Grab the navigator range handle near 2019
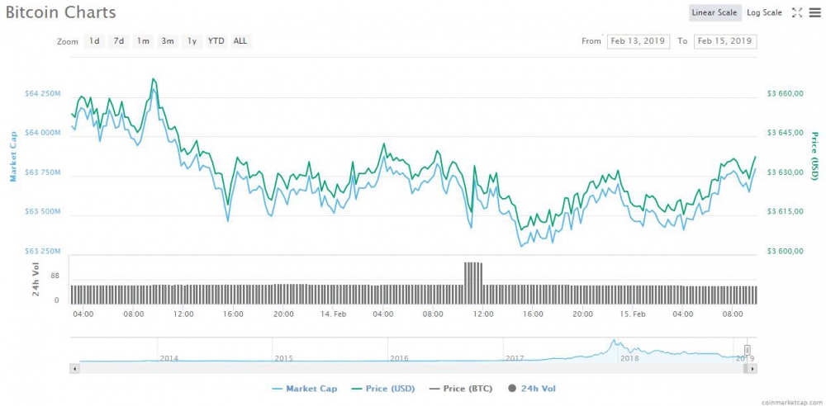The height and width of the screenshot is (406, 826). (x=747, y=350)
